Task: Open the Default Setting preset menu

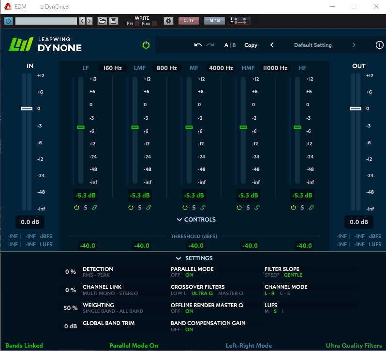Action: 313,45
